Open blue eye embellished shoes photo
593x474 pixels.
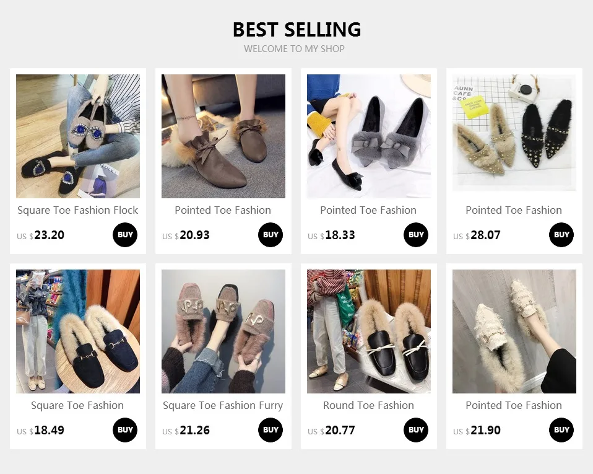(78, 136)
